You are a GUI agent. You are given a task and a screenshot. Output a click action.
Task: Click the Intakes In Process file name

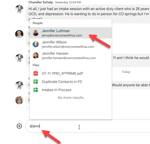point(57,90)
